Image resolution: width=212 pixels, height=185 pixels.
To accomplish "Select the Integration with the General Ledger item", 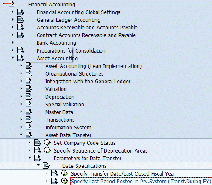I will pos(88,82).
